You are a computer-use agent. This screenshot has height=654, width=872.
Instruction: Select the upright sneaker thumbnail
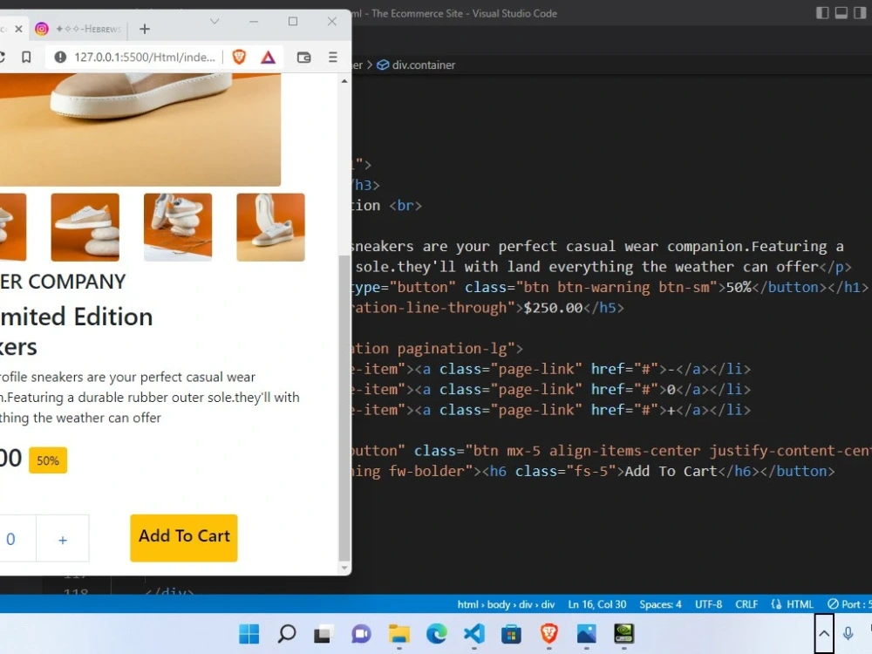(271, 227)
